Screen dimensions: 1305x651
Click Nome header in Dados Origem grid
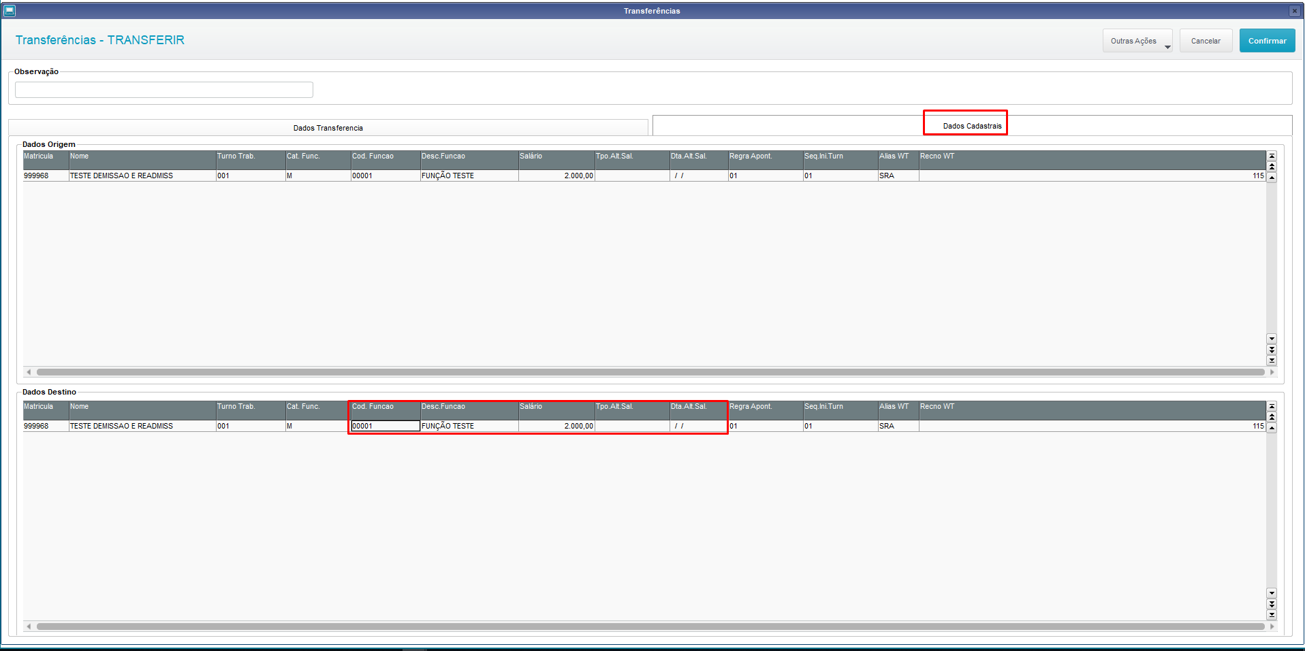coord(142,161)
